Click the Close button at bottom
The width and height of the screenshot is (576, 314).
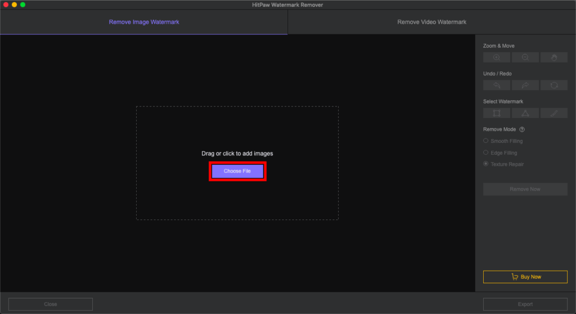51,304
